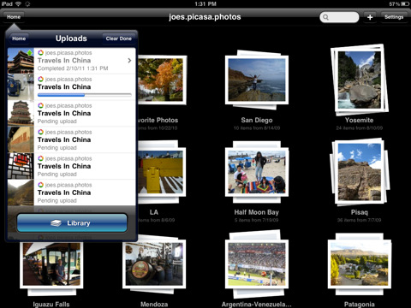This screenshot has width=411, height=308.
Task: Clear completed uploads with Clear Done
Action: click(x=119, y=38)
